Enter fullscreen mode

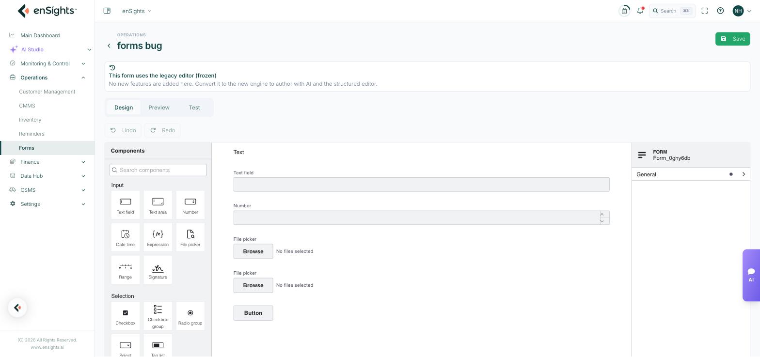point(705,11)
